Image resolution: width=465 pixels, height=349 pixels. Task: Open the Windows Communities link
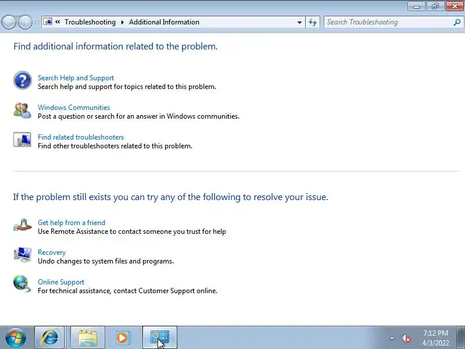click(74, 108)
